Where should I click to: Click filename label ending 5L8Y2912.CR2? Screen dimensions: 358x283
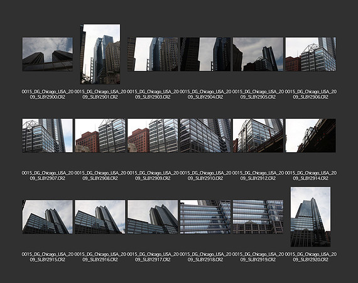tap(258, 175)
